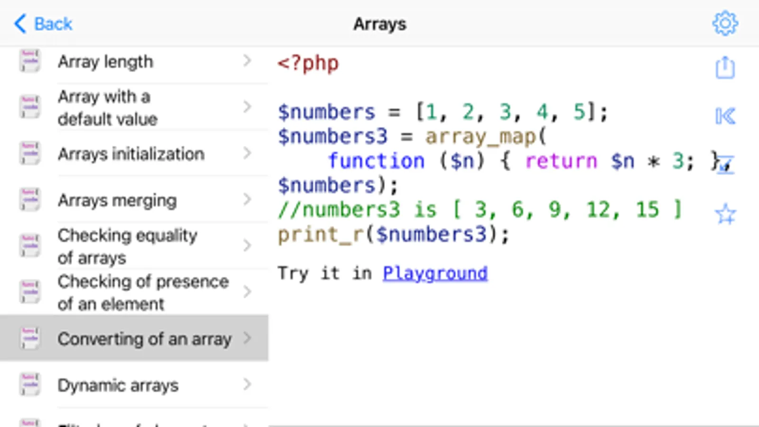Screen dimensions: 759x427
Task: Select Checking equality of arrays topic
Action: point(134,246)
